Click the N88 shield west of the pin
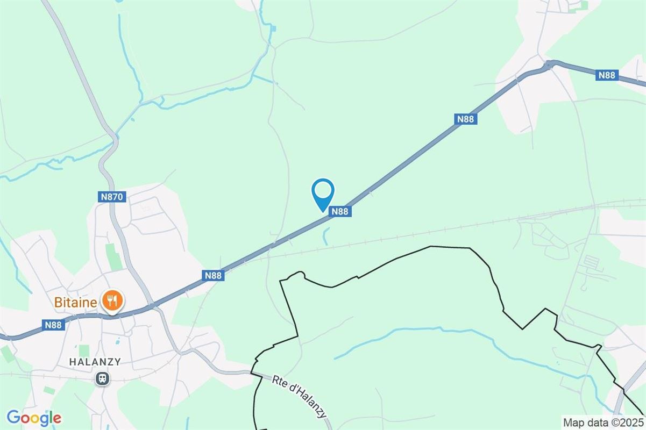The image size is (646, 430). pyautogui.click(x=214, y=275)
